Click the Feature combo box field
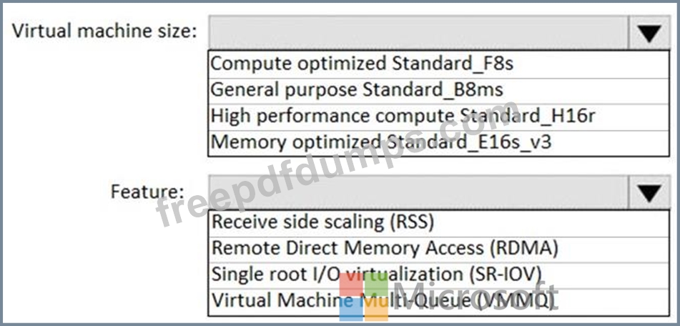 [418, 192]
